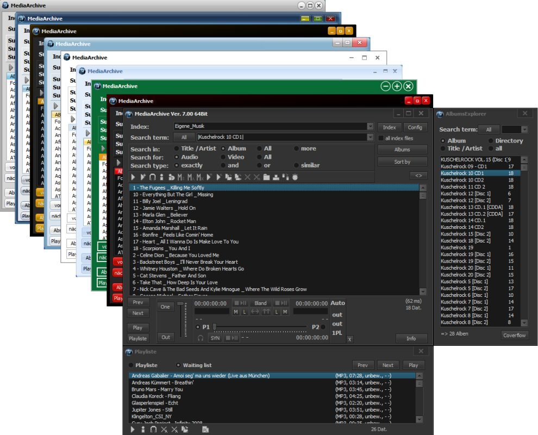
Task: Click left stop/play-pause control near Bland
Action: click(241, 303)
